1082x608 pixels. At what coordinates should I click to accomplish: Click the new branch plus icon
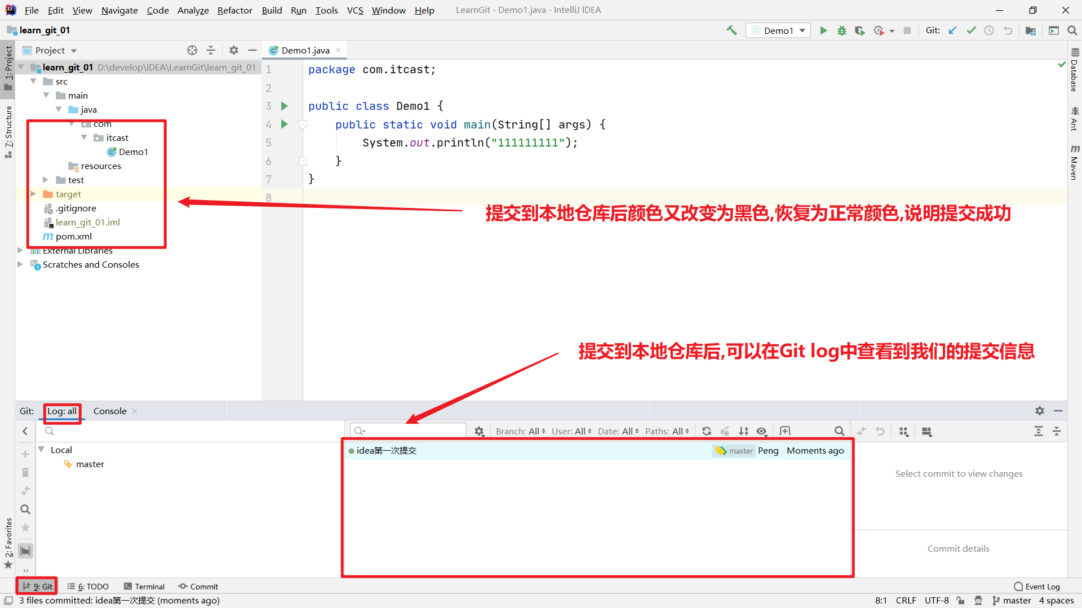click(25, 454)
